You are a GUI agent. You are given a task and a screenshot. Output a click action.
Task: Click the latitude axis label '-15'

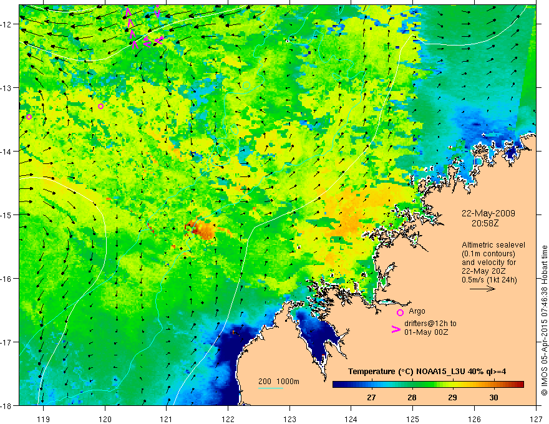pyautogui.click(x=7, y=215)
